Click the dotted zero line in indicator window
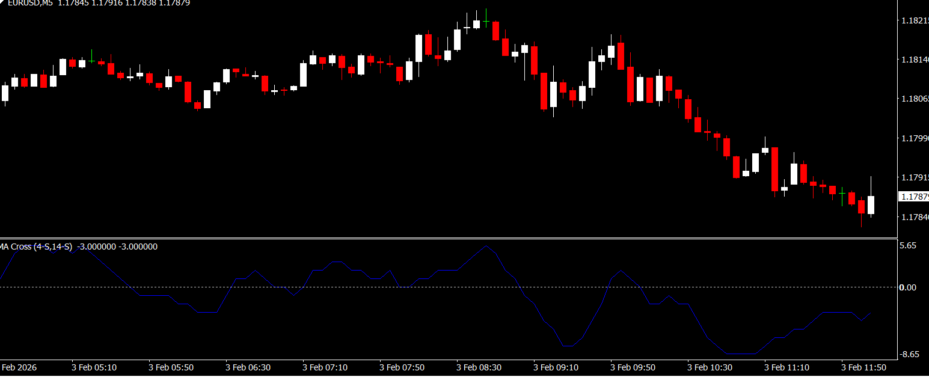This screenshot has width=929, height=377. (x=421, y=287)
